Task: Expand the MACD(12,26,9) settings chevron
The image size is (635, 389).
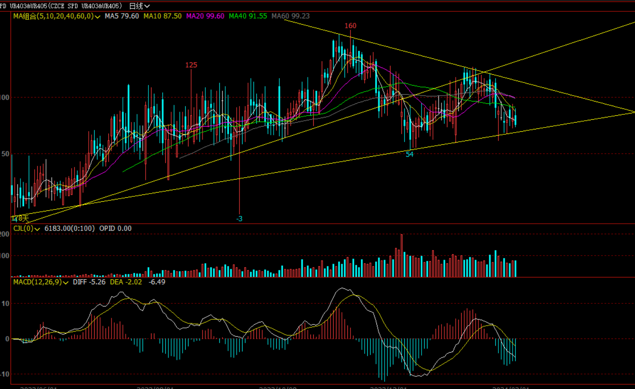Action: coord(66,282)
